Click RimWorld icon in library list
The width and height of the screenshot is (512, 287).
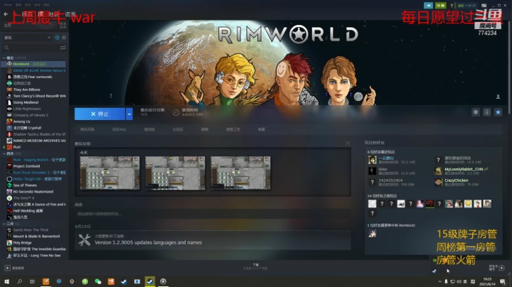pos(9,64)
